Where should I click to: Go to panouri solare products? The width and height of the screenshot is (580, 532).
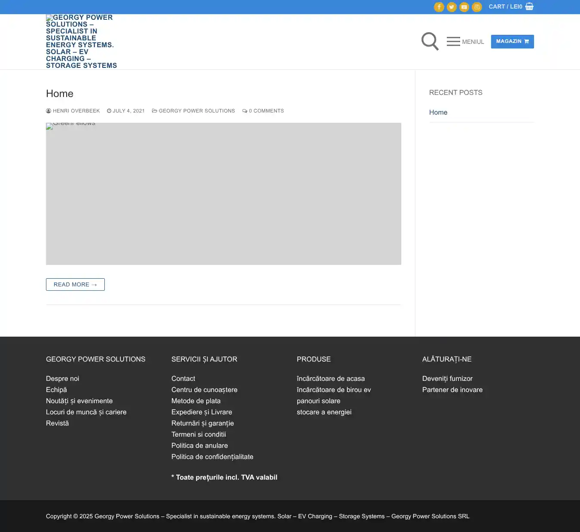coord(318,401)
